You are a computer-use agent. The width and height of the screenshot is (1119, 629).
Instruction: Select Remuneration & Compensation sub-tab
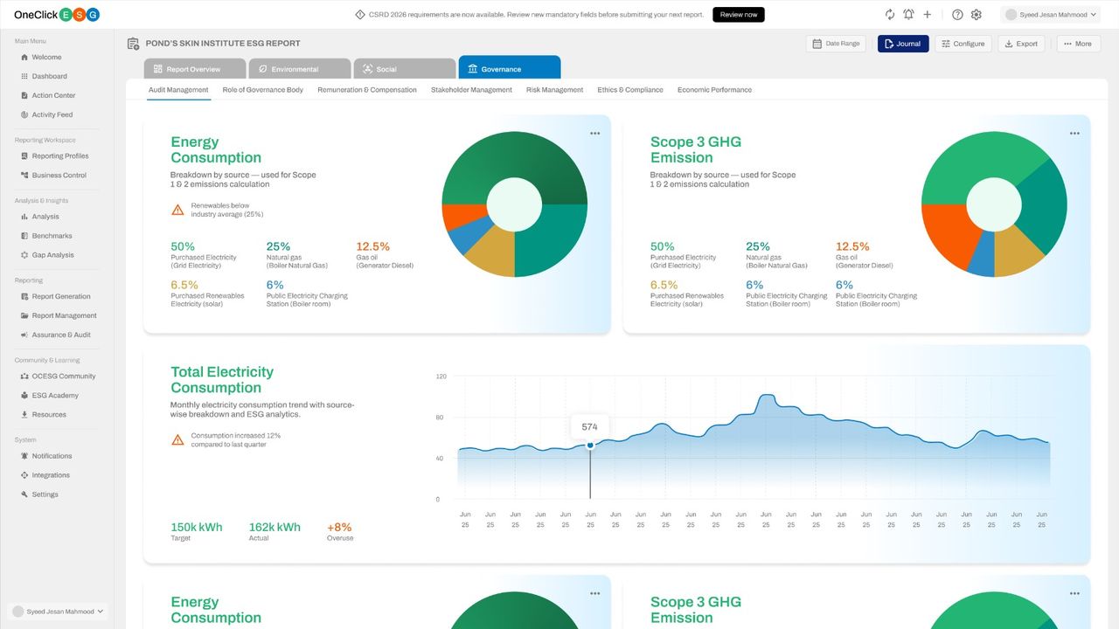click(367, 90)
